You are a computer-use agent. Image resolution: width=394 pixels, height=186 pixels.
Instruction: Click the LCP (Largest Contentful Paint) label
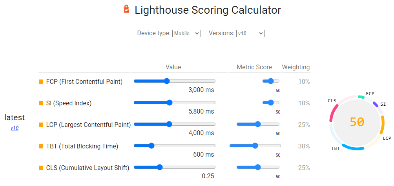pos(88,125)
